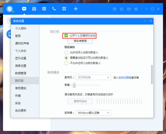The height and width of the screenshot is (134, 166).
Task: Click the plus icon to add new
Action: [76, 9]
